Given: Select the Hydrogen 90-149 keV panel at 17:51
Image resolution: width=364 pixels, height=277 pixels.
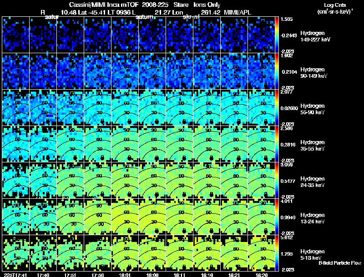Looking at the screenshot, I should coord(71,71).
